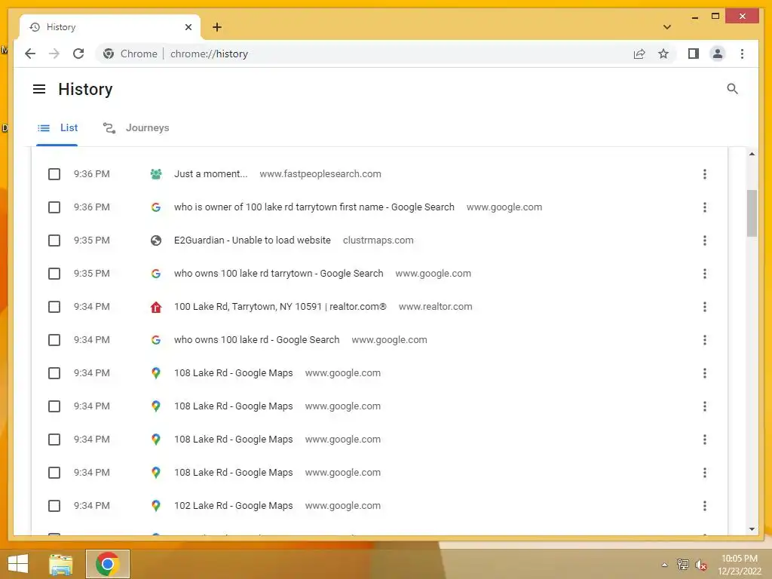Click the muted volume tray icon
This screenshot has height=579, width=772.
point(700,565)
